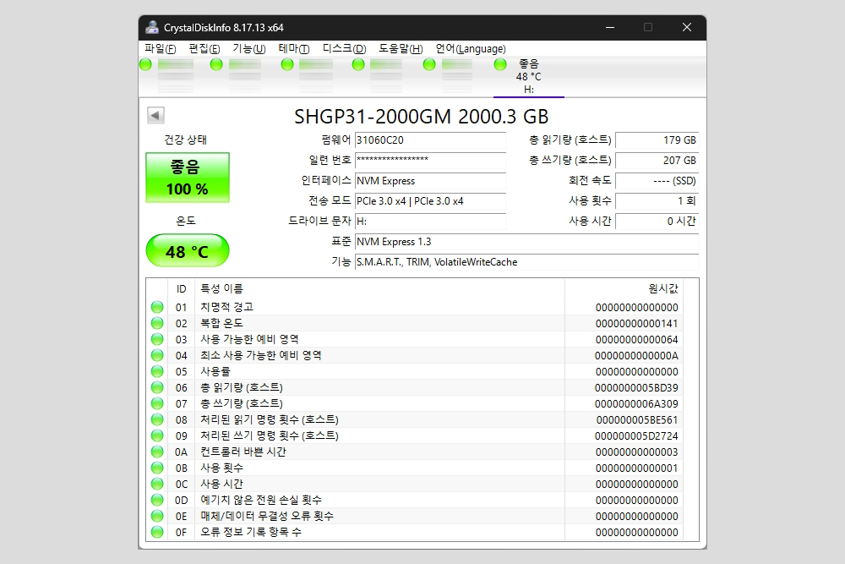Select 오류 정보 기록 항목 수 attribute name
Viewport: 845px width, 564px height.
(251, 532)
